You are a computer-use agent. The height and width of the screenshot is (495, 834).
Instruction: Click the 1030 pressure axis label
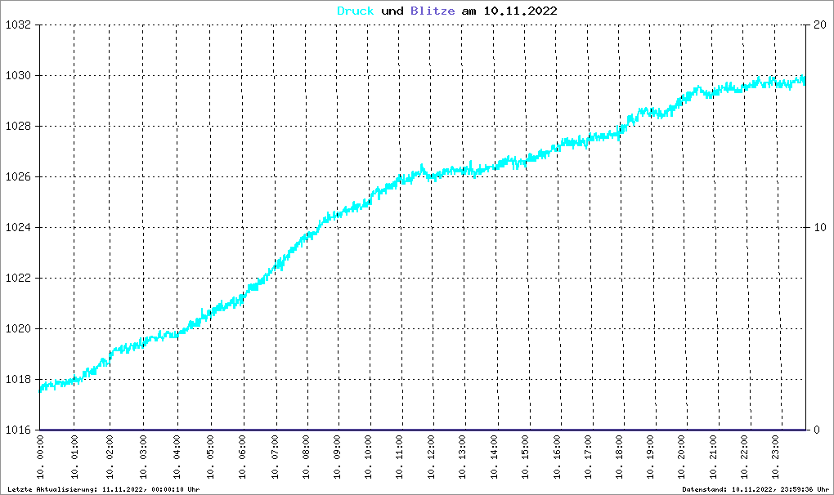[x=16, y=75]
